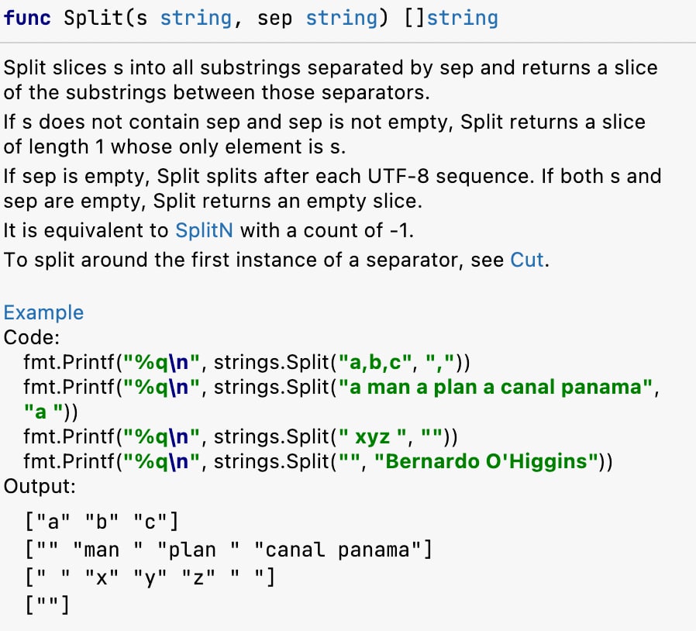The width and height of the screenshot is (696, 631).
Task: Open the SplitN documentation link
Action: click(204, 230)
